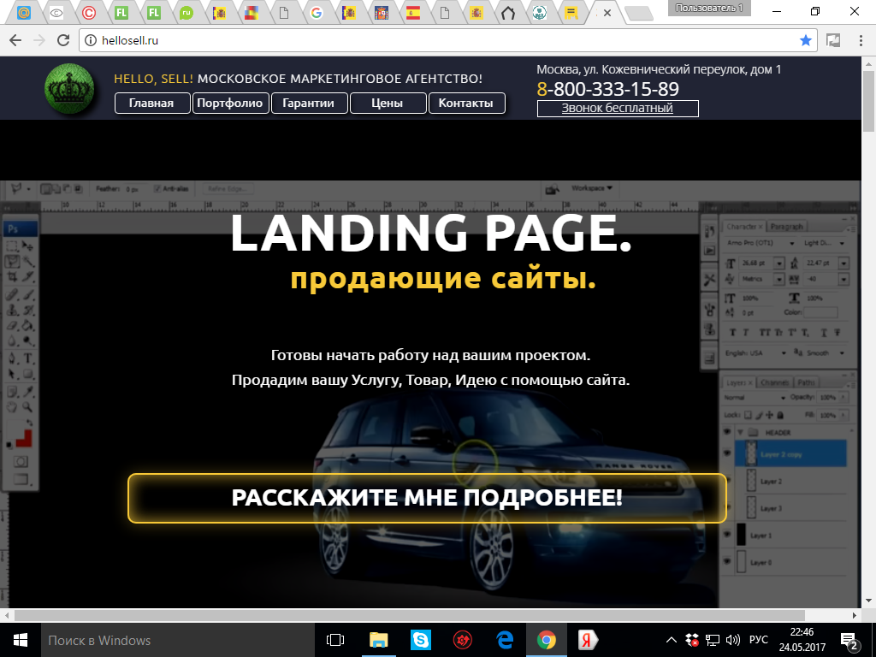Open the Spanish flag tab
Image resolution: width=876 pixels, height=657 pixels.
(x=413, y=13)
